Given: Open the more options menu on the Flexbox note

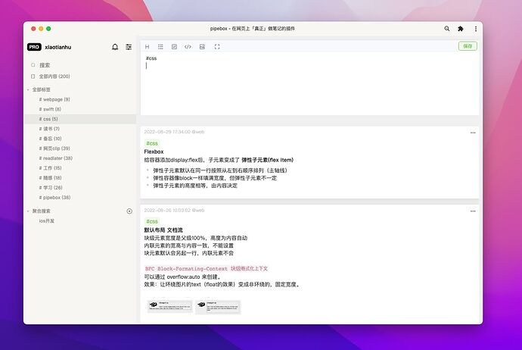Looking at the screenshot, I should coord(473,133).
